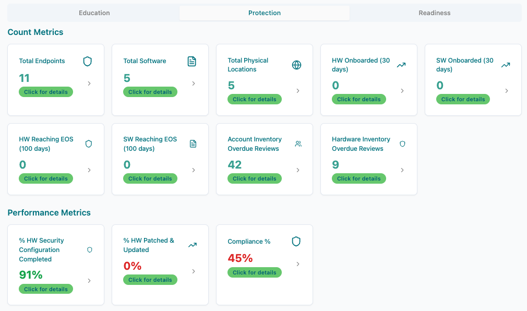Switch to the Education tab
The height and width of the screenshot is (311, 527).
[94, 13]
